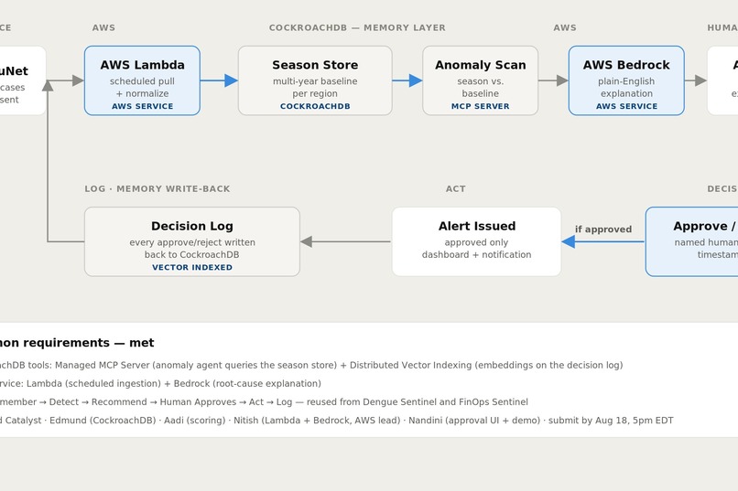
Task: Select the Alert Issued box
Action: coord(476,241)
